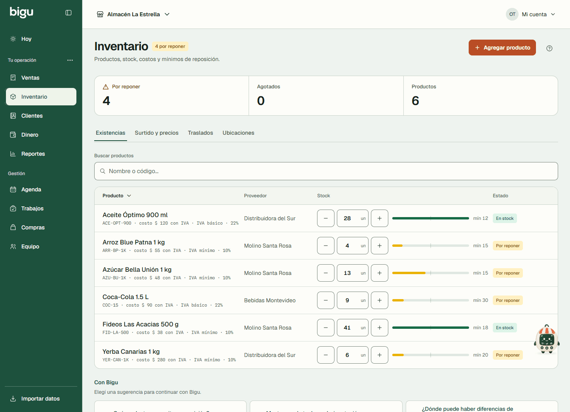The image size is (570, 412).
Task: Click the Aceite Óptimo stock level bar
Action: (431, 218)
